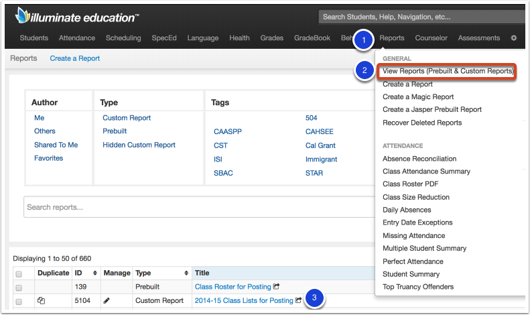Toggle the select-all checkbox in table header
The width and height of the screenshot is (530, 315).
(x=19, y=273)
